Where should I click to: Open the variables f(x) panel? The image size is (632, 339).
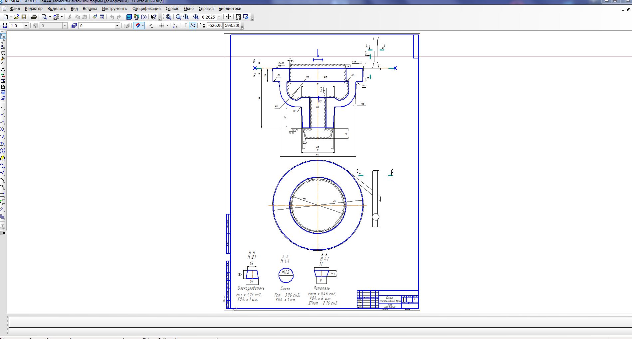144,17
